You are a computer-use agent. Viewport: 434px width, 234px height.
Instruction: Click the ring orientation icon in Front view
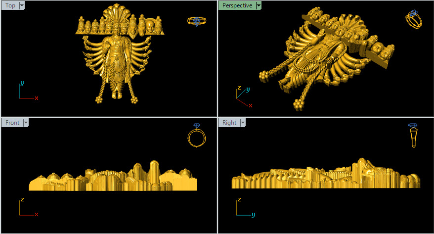tap(197, 136)
